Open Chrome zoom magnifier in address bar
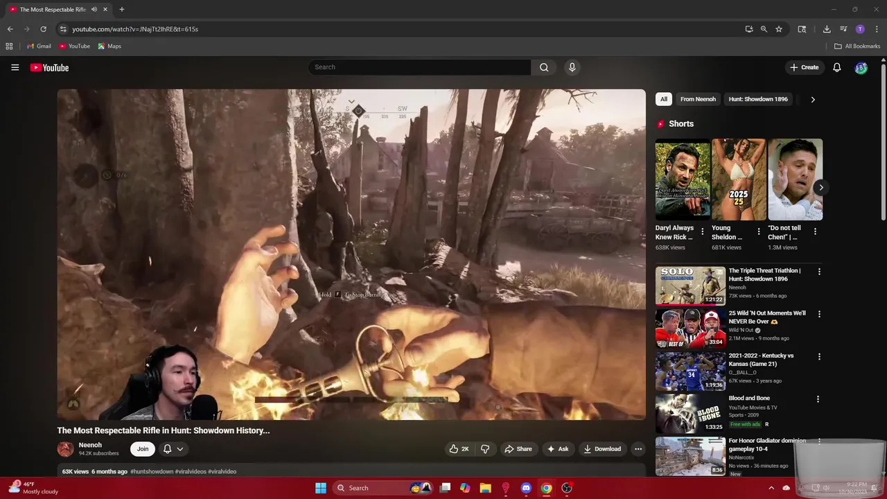Screen dimensions: 887x499 pos(764,29)
